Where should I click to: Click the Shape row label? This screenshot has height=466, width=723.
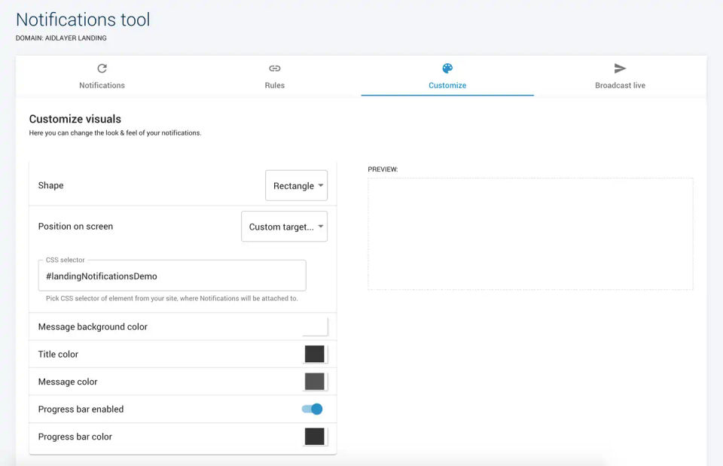click(50, 185)
